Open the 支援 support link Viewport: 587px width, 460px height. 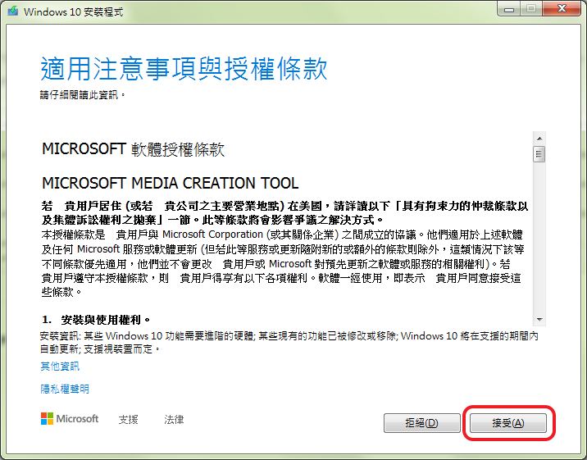tap(129, 420)
